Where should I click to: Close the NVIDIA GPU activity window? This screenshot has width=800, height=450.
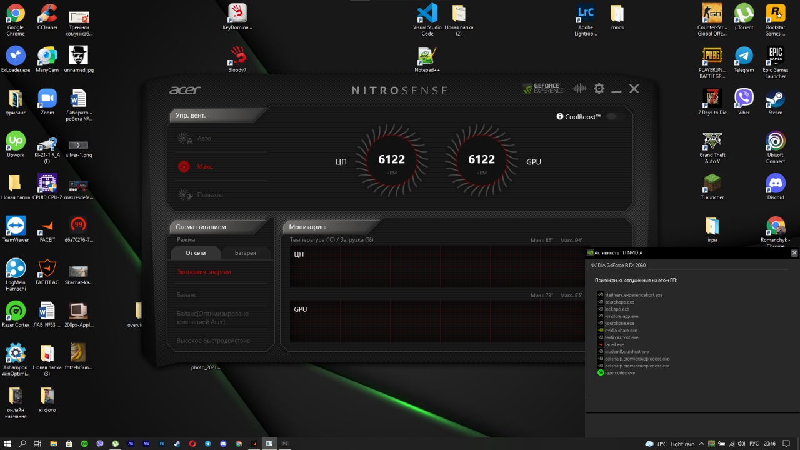click(x=794, y=253)
